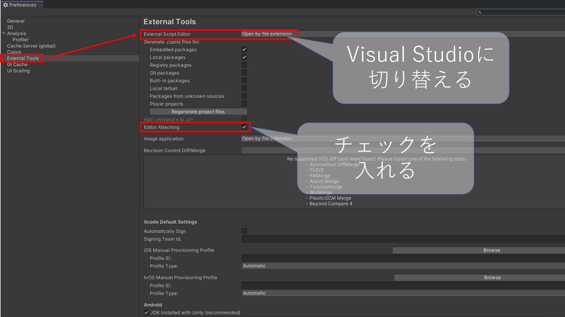Click the GI Cache sidebar icon
Viewport: 565px width, 317px height.
click(x=17, y=64)
